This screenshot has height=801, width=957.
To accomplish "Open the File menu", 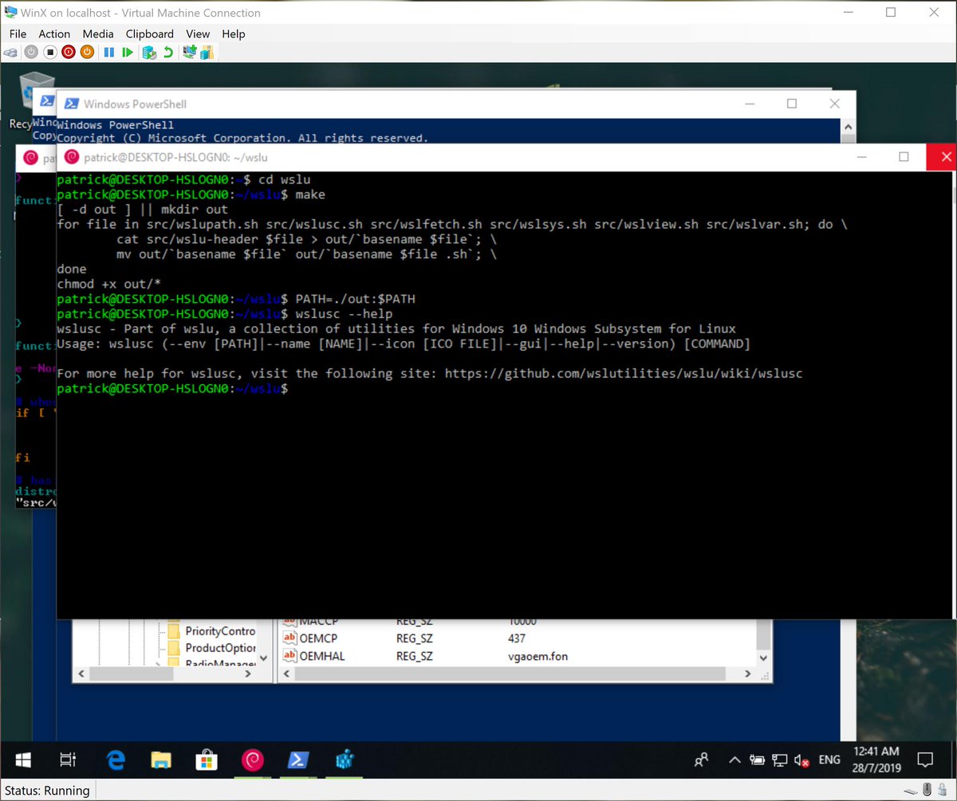I will pos(18,33).
